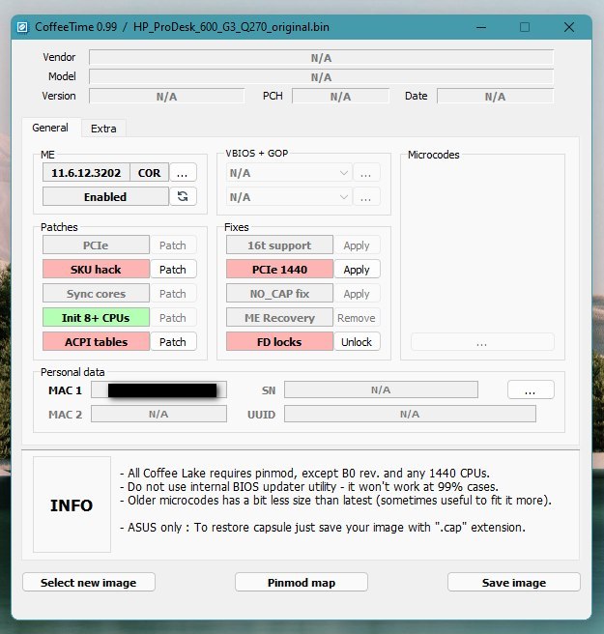
Task: Click the SN serial number field
Action: point(381,389)
